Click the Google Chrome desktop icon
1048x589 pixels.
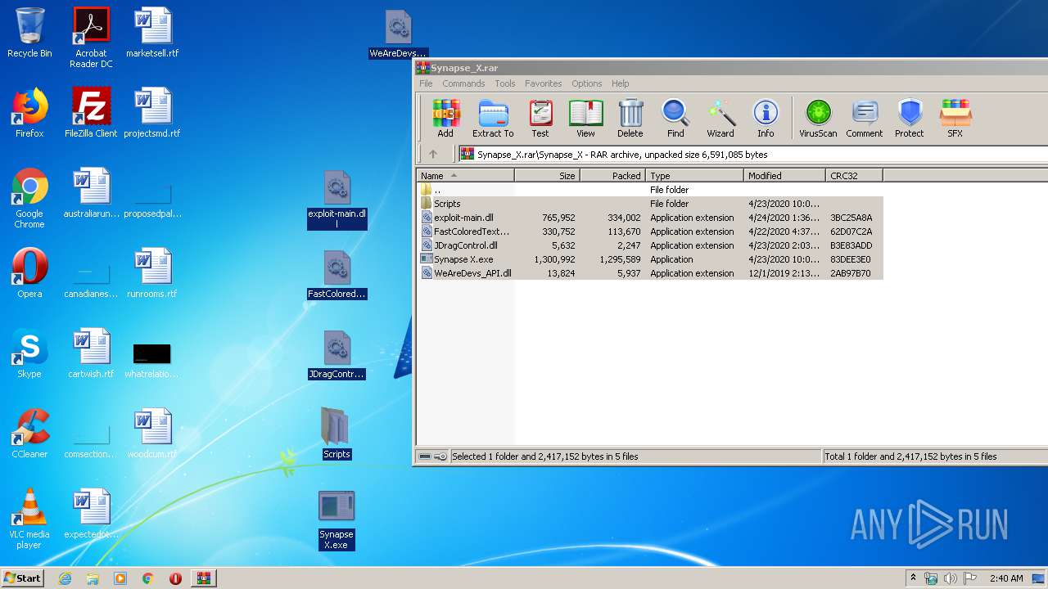pos(29,198)
